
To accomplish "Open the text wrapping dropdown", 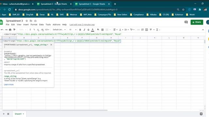I will click(126, 30).
